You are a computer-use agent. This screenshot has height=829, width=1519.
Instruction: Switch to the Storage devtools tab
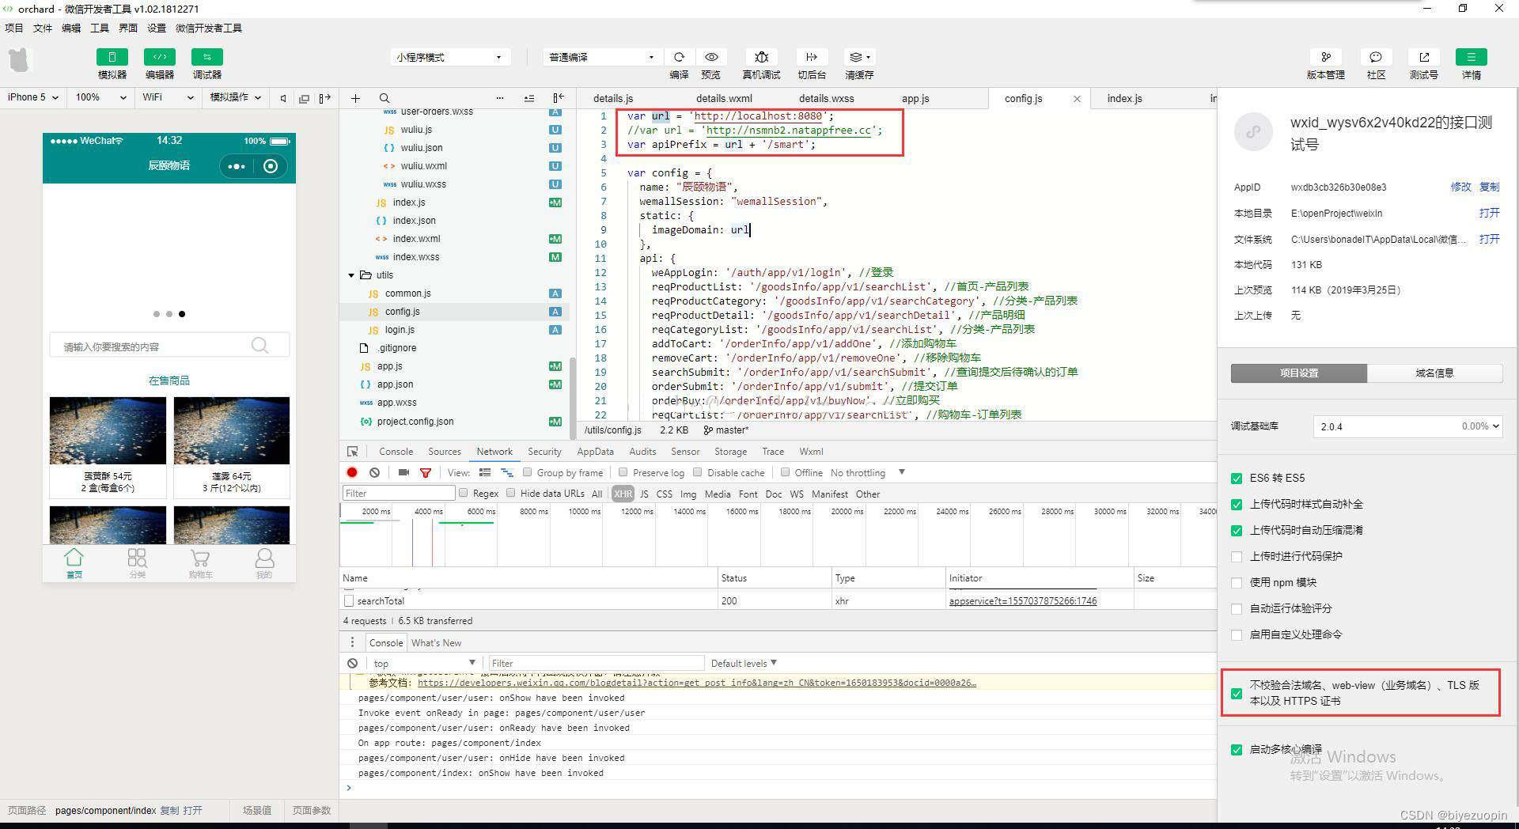coord(730,452)
